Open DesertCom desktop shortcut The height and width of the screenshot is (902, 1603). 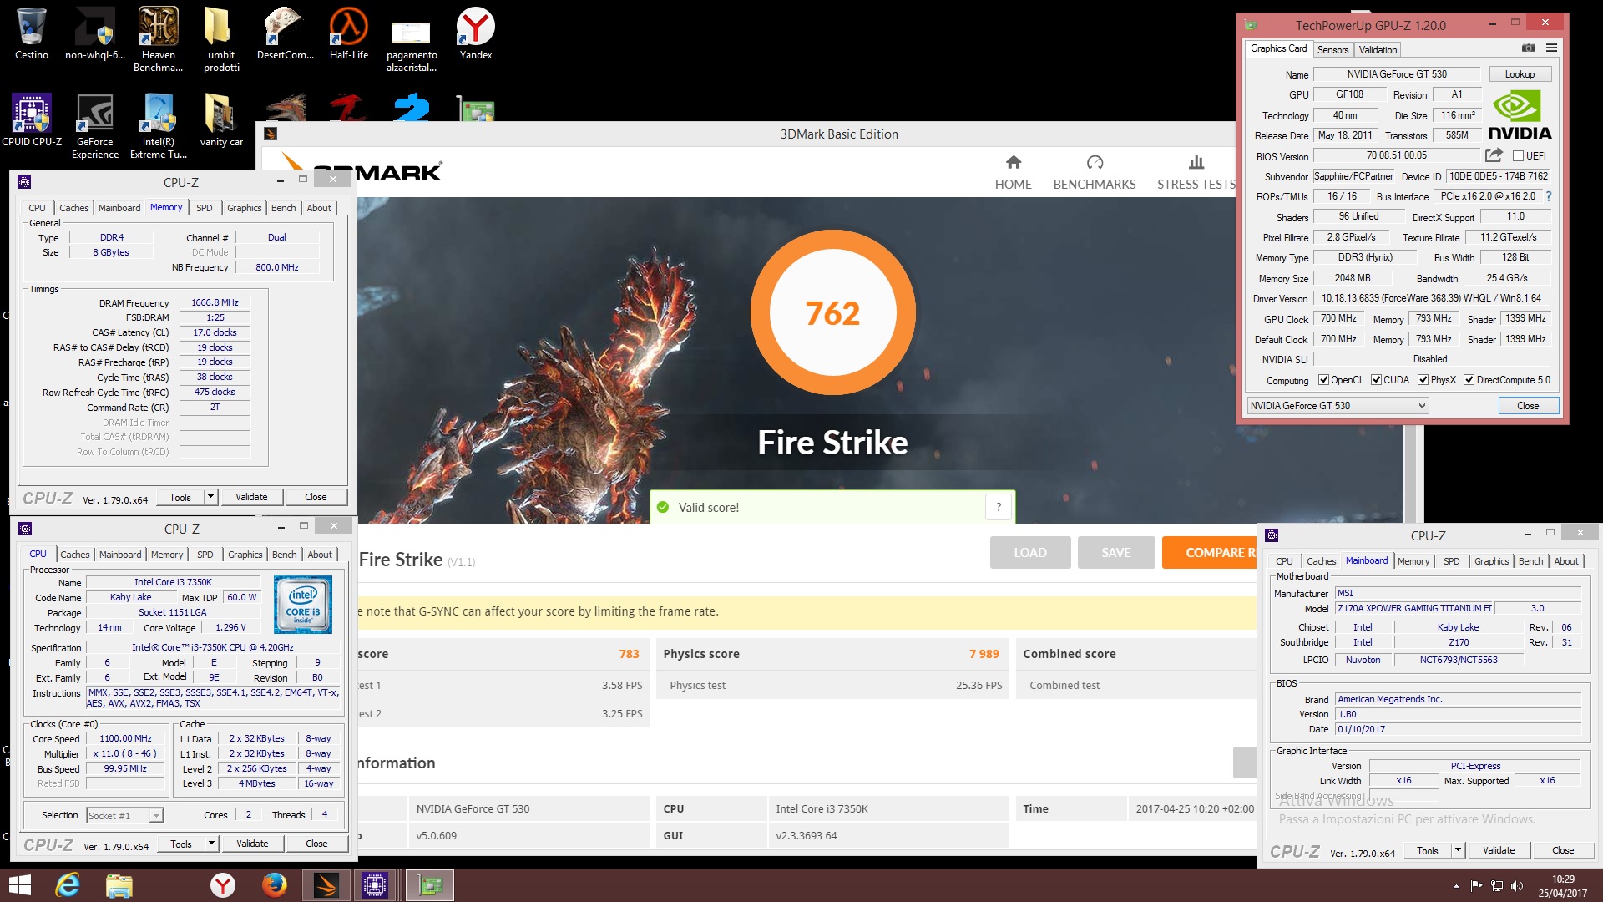[286, 33]
